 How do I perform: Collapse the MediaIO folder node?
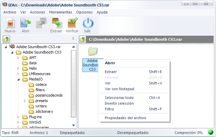[x=19, y=79]
